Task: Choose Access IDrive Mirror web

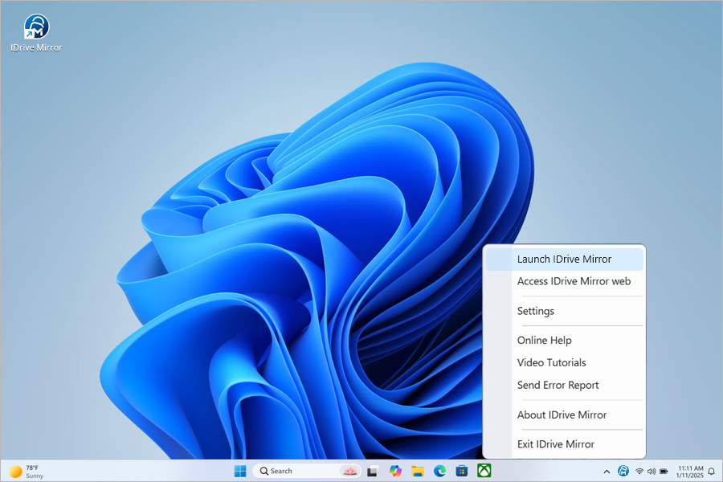Action: point(574,281)
